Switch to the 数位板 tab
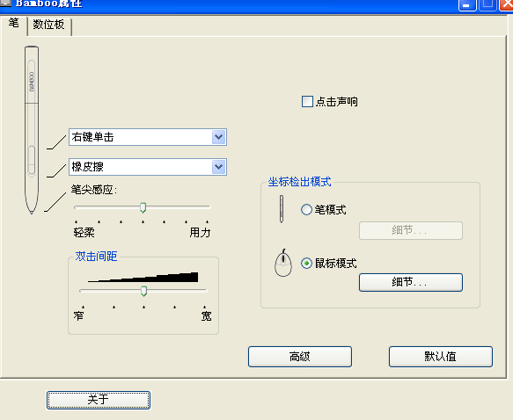This screenshot has height=420, width=513. coord(48,25)
